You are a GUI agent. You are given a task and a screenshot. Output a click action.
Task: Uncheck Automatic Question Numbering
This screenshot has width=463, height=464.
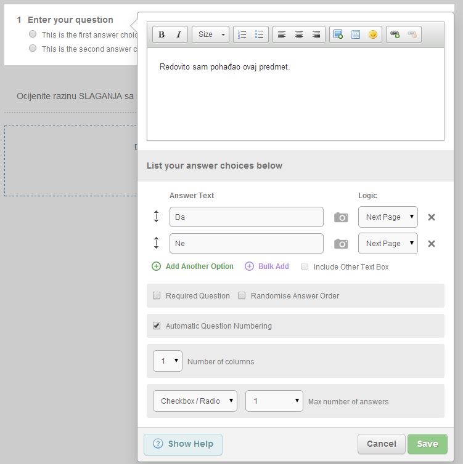[157, 326]
